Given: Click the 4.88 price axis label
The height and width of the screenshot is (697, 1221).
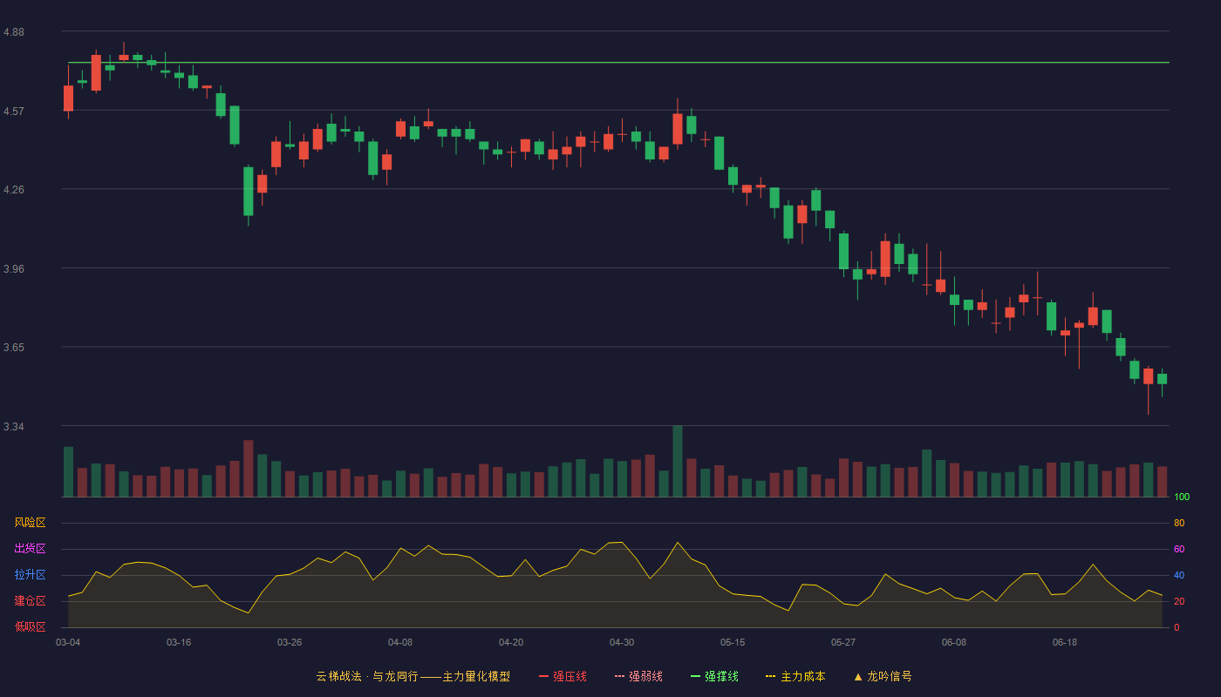Looking at the screenshot, I should [14, 32].
